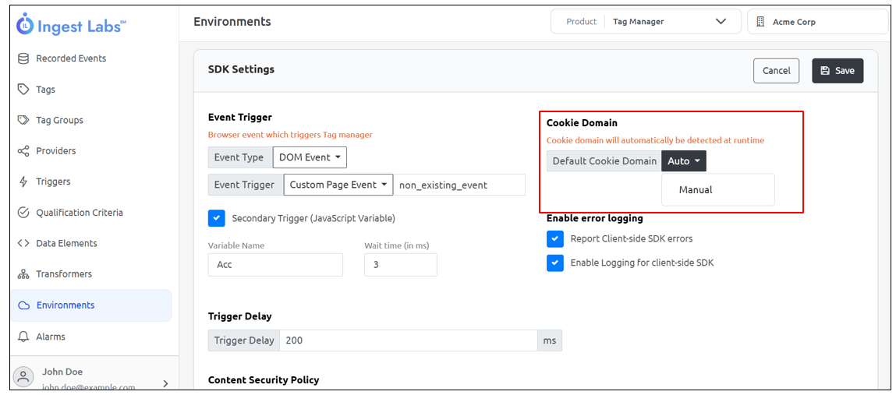Click the Transformers hierarchy icon
Viewport: 896px width, 395px height.
[x=23, y=274]
